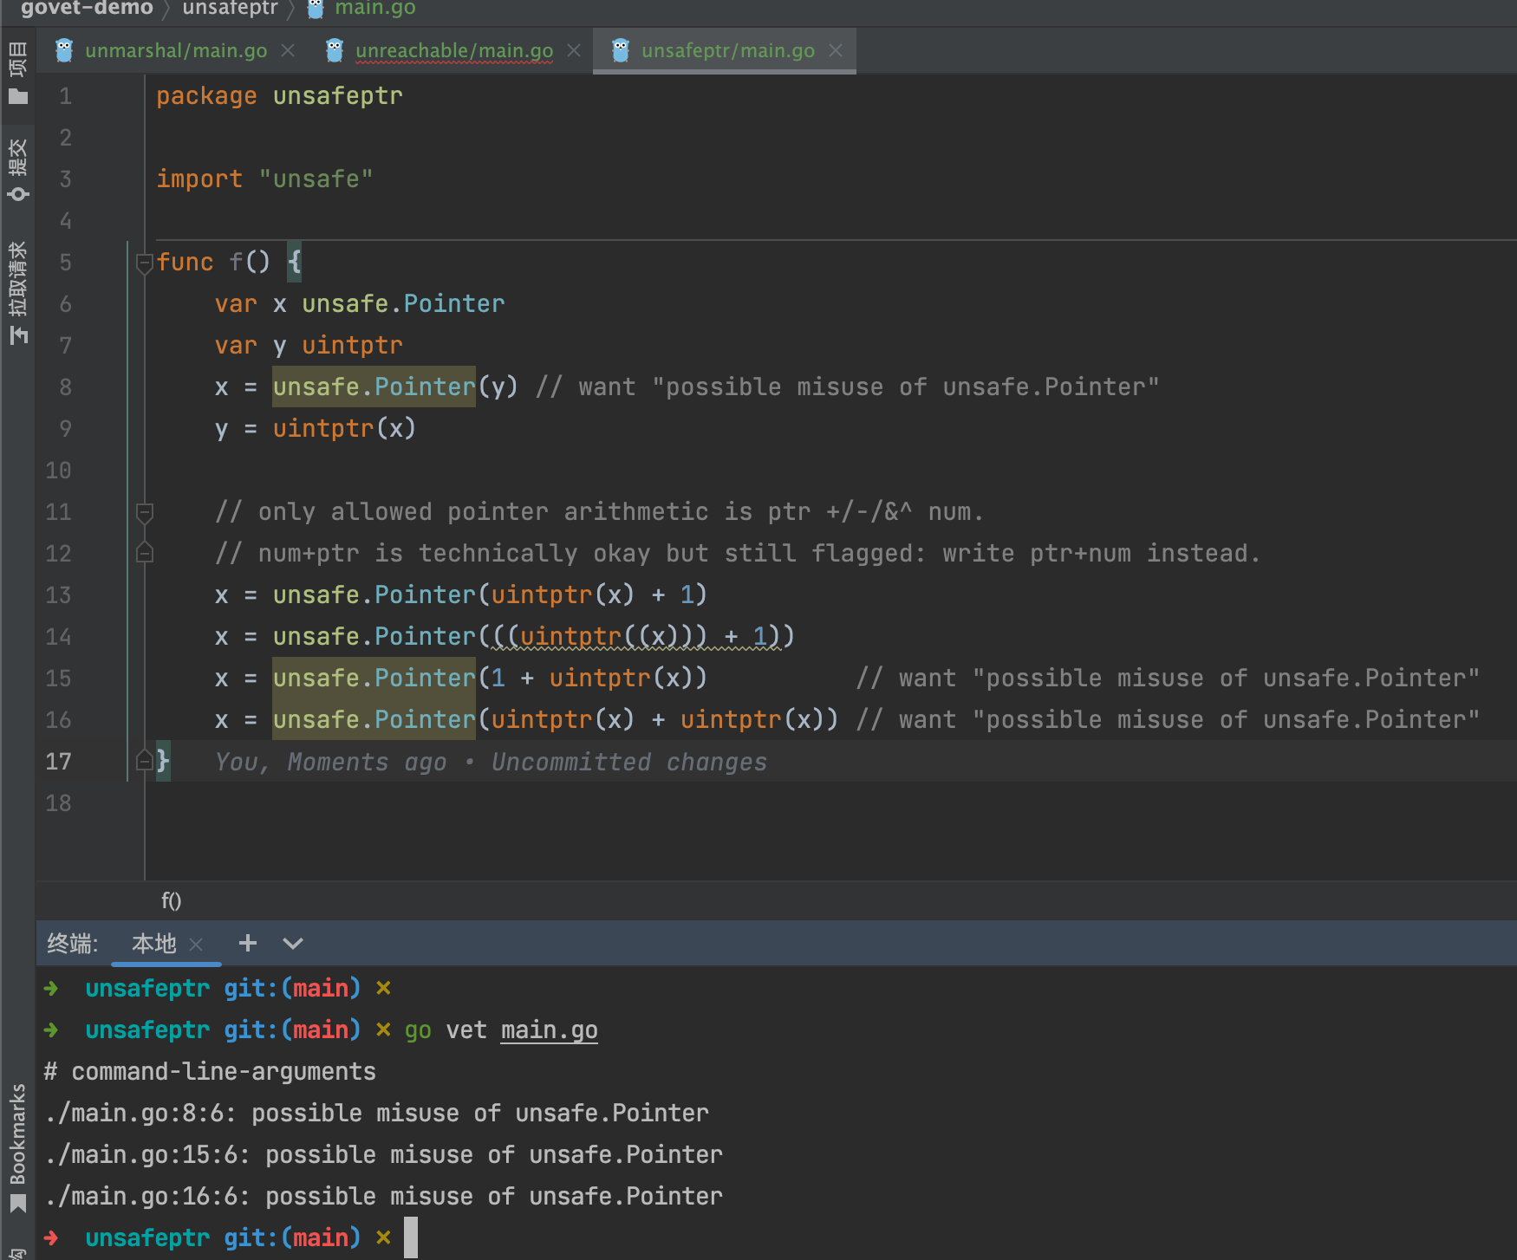
Task: Collapse the comment block at line 11
Action: click(x=145, y=512)
